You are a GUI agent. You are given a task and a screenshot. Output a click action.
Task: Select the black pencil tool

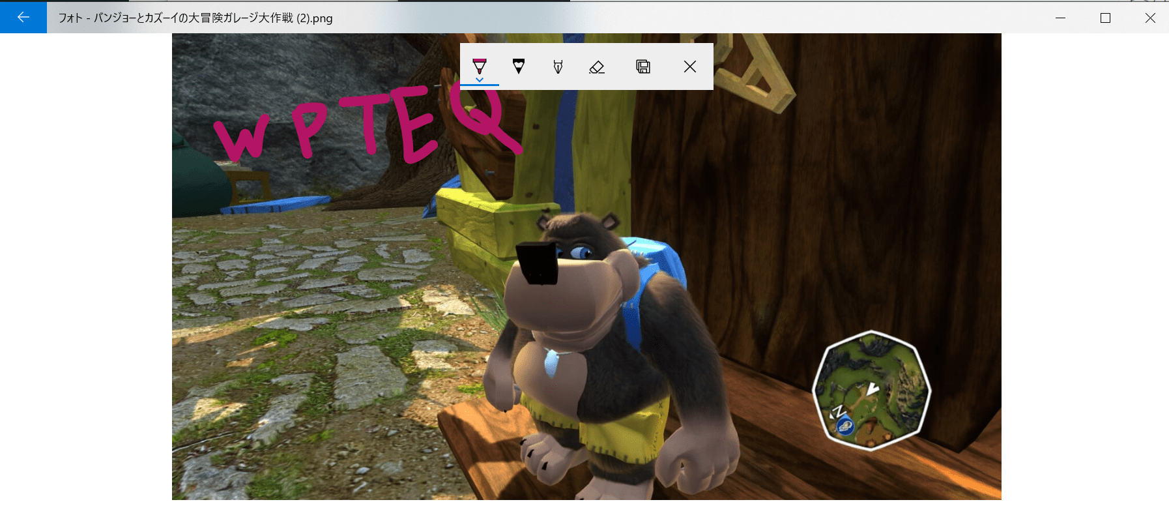point(519,66)
